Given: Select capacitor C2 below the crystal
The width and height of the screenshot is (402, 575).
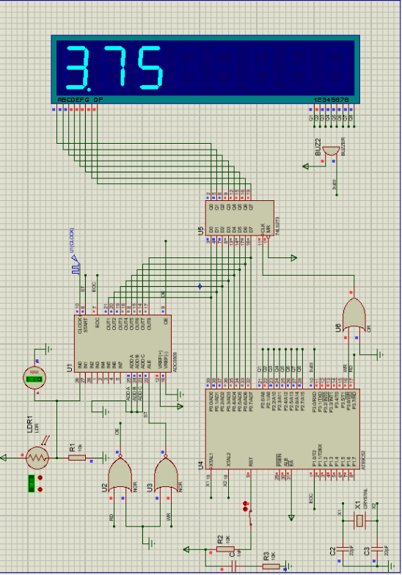Looking at the screenshot, I should click(343, 549).
